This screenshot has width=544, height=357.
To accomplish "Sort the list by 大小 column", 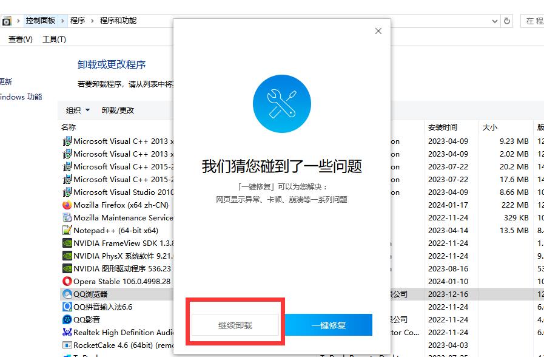I will (x=489, y=127).
